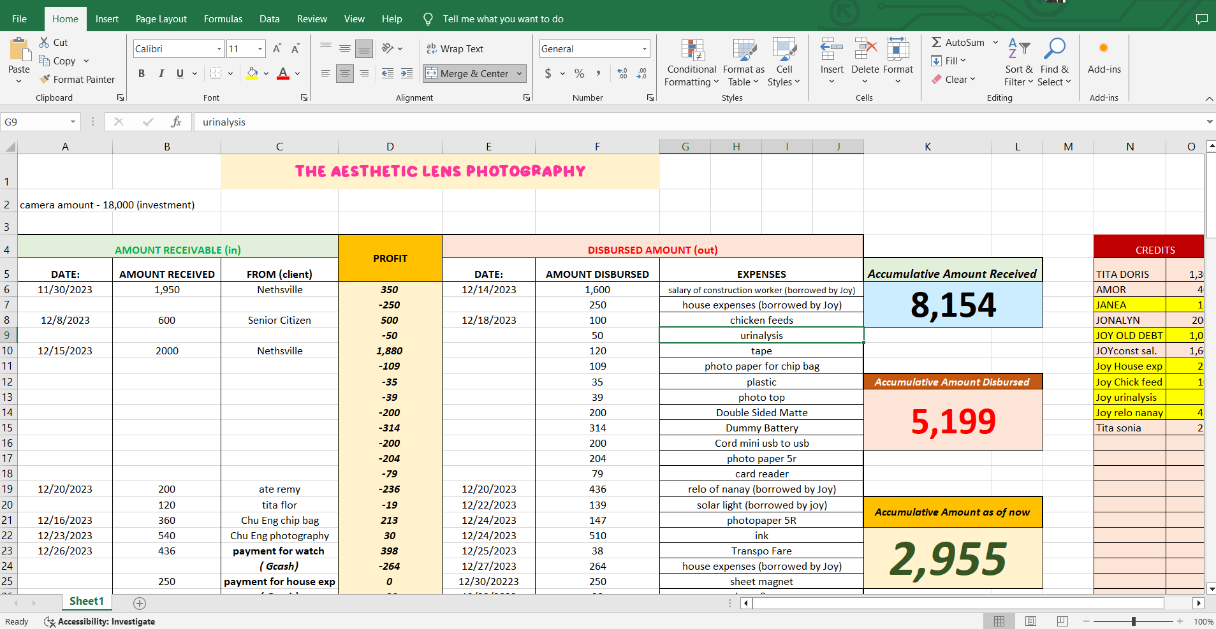The width and height of the screenshot is (1216, 629).
Task: Increase font size with the larger A icon
Action: click(x=277, y=48)
